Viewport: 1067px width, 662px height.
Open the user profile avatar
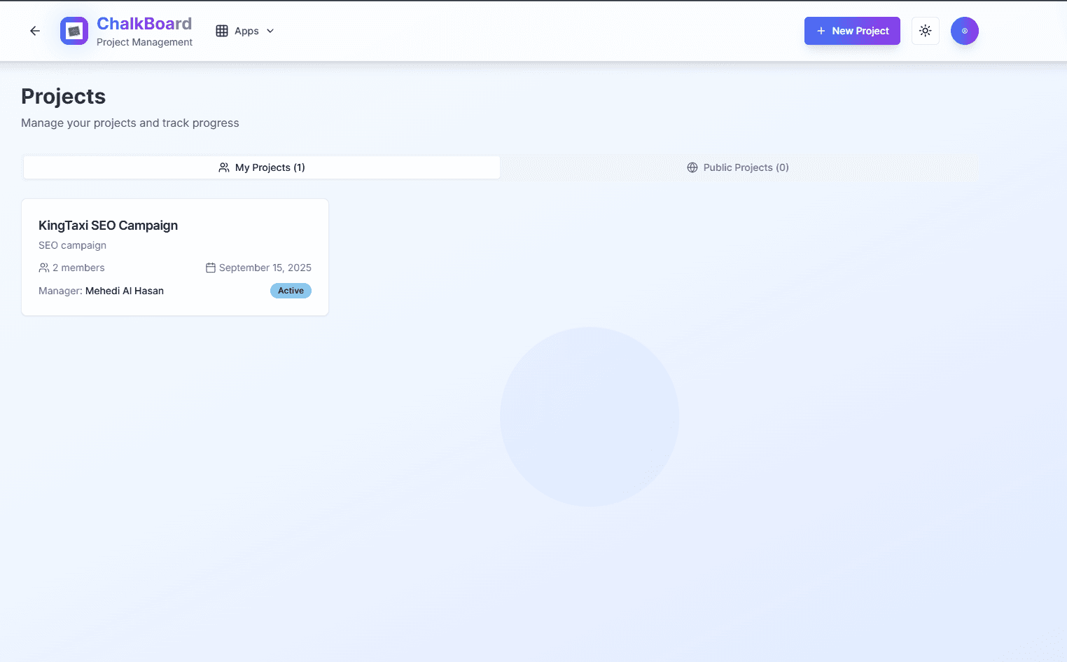coord(965,31)
